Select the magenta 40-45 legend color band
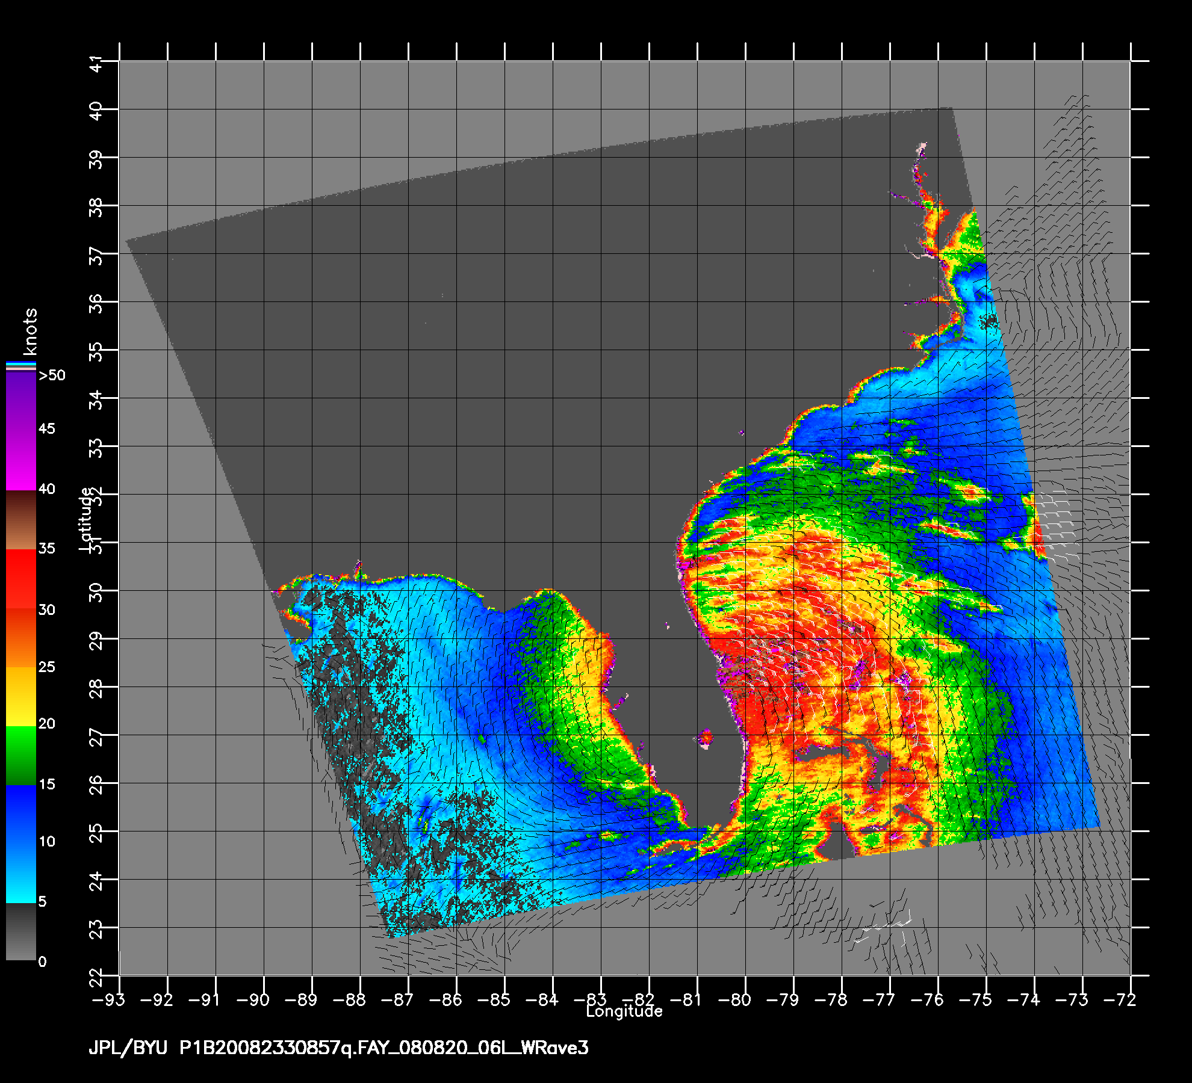Viewport: 1192px width, 1083px height. point(20,460)
